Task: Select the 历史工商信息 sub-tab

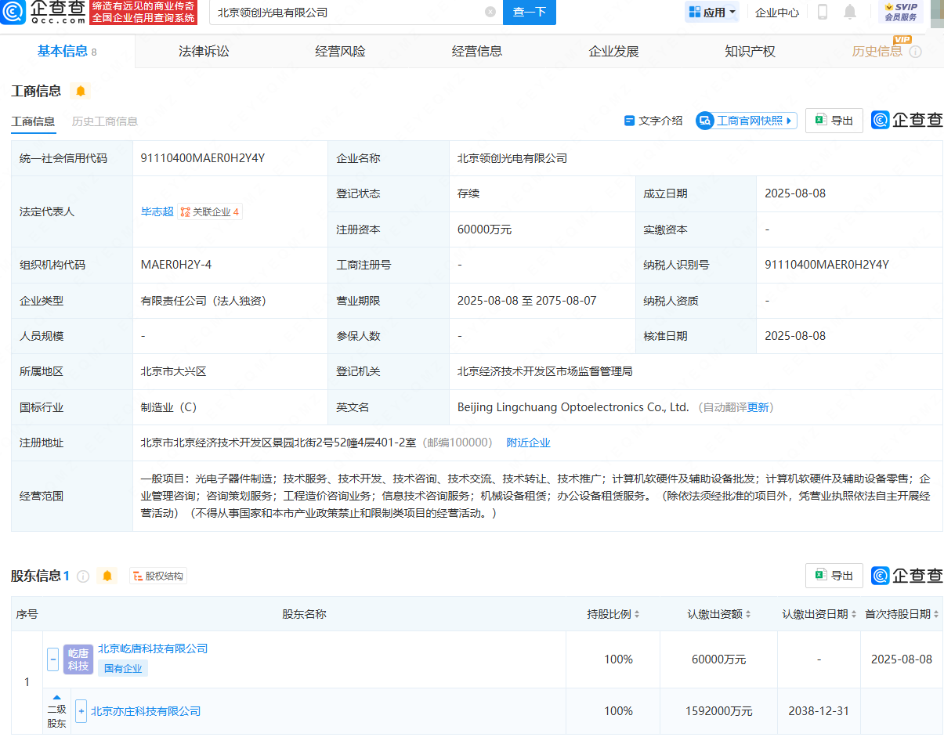Action: coord(105,121)
